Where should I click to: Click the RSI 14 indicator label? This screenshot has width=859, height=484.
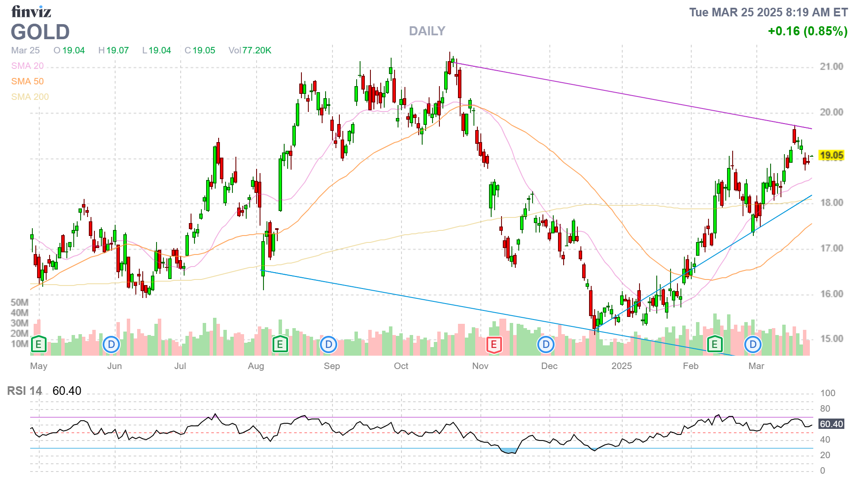click(x=25, y=391)
